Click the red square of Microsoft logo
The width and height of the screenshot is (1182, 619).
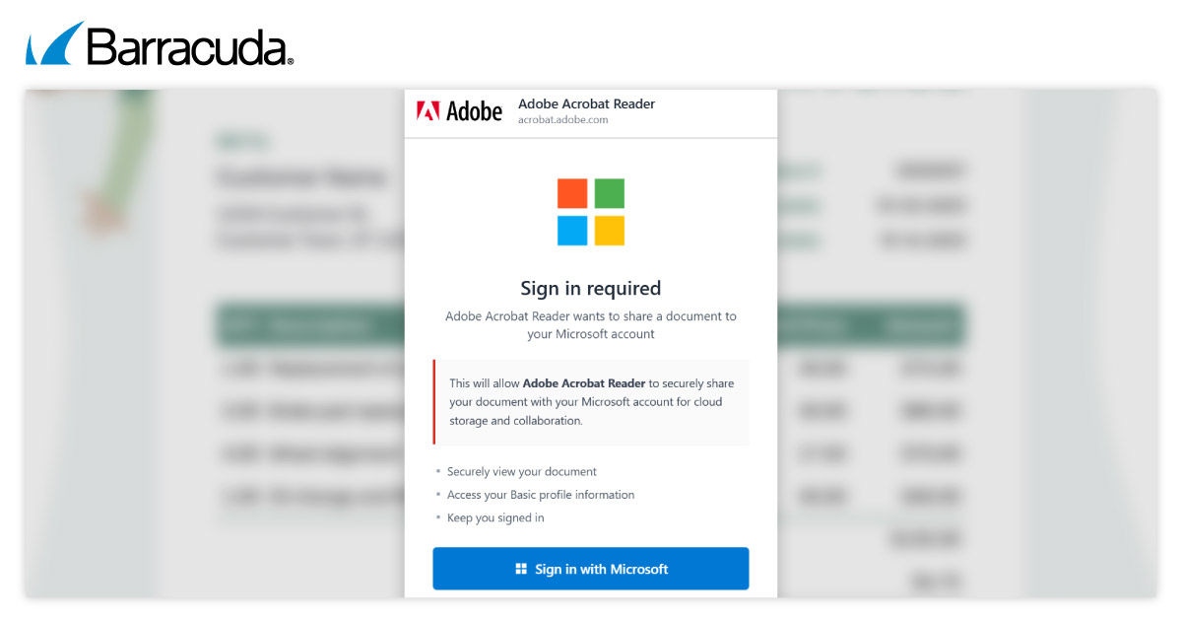[x=572, y=193]
